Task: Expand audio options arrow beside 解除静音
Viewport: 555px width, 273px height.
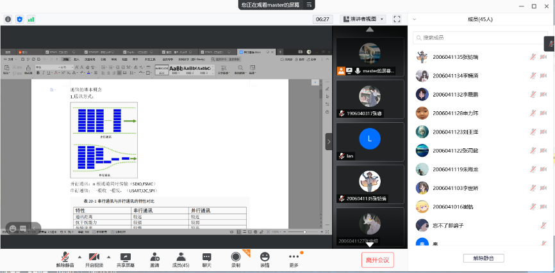Action: (x=79, y=256)
